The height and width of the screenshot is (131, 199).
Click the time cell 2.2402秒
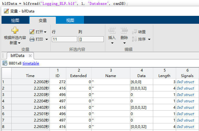tap(31, 108)
